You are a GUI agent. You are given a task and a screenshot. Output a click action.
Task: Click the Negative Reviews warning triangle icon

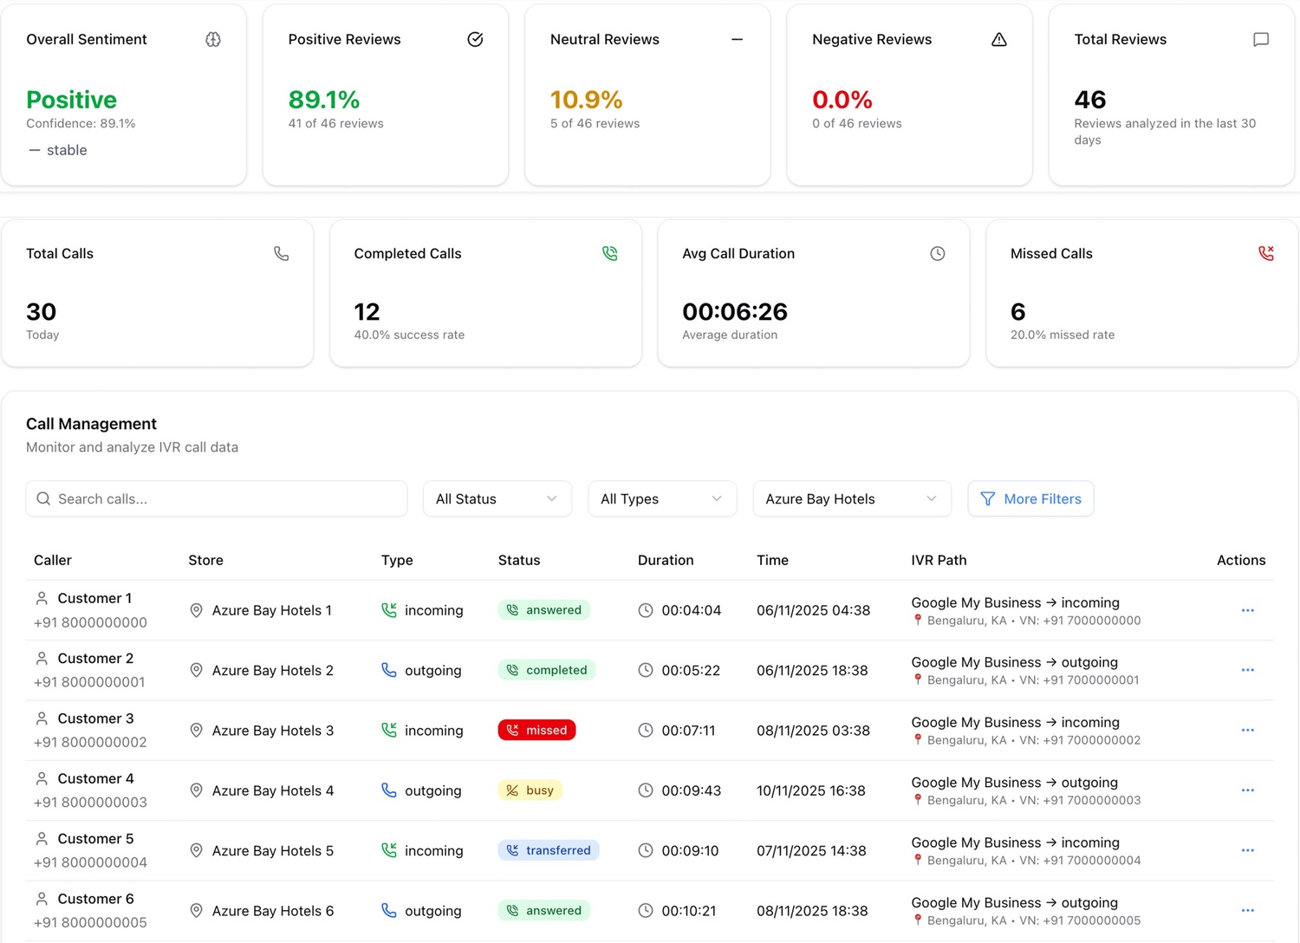999,39
